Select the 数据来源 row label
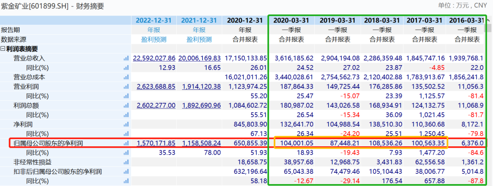The height and width of the screenshot is (186, 493). point(13,40)
